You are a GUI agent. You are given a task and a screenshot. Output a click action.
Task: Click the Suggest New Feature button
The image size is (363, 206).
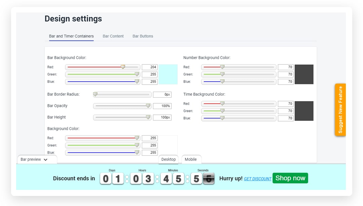(x=340, y=110)
